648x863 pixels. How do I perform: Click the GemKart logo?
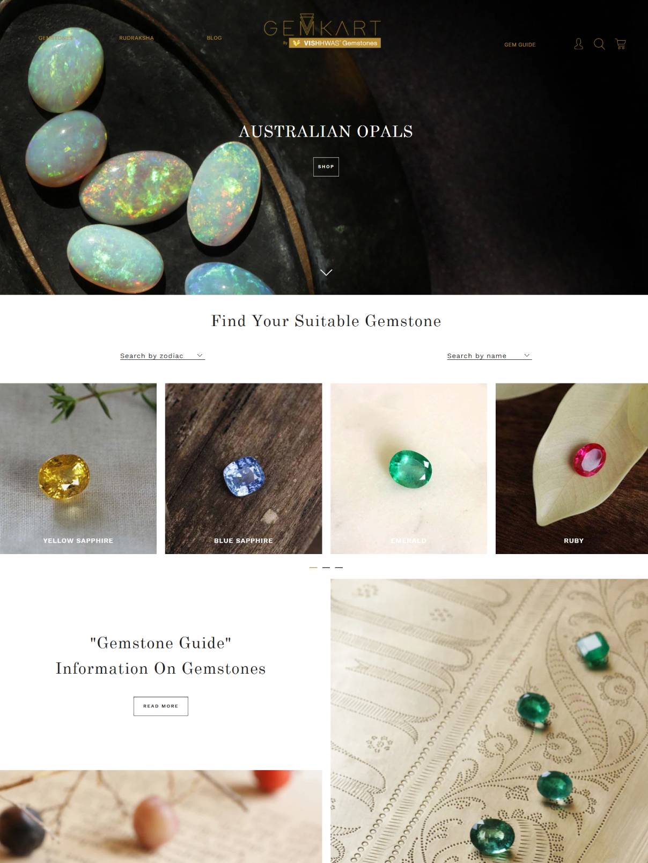(322, 31)
